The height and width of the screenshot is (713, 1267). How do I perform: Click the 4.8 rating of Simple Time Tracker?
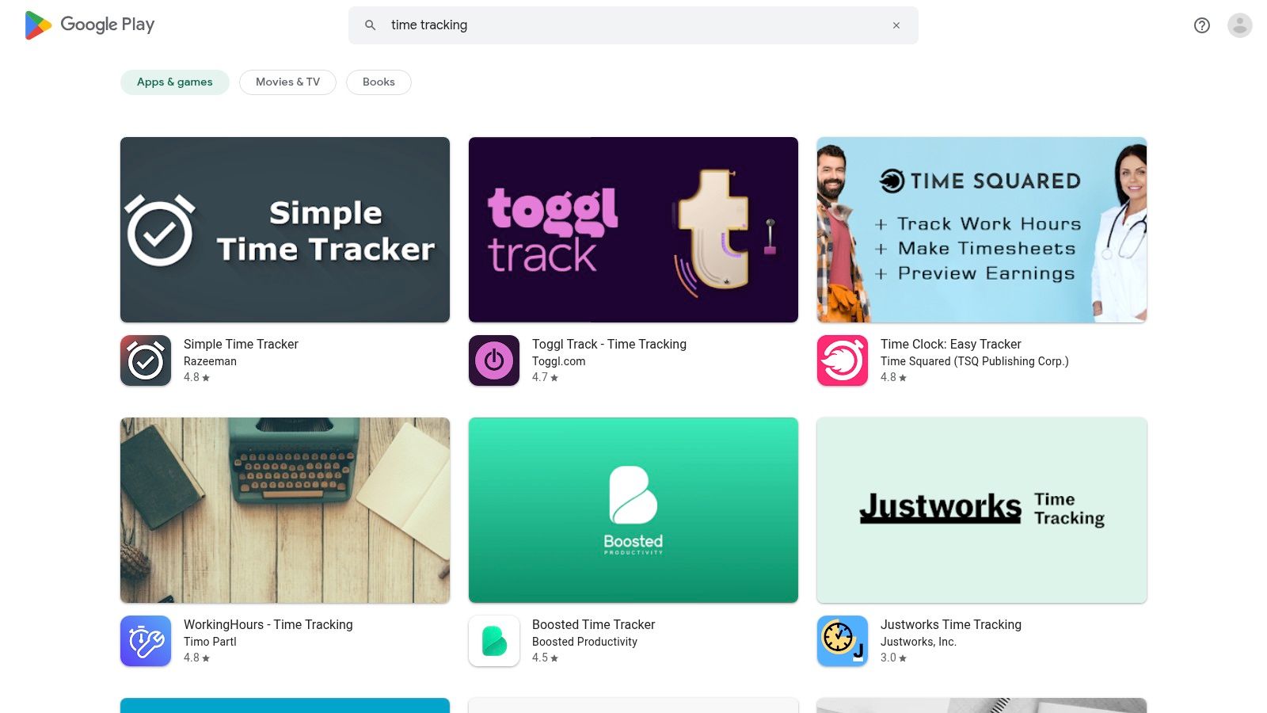pyautogui.click(x=196, y=378)
